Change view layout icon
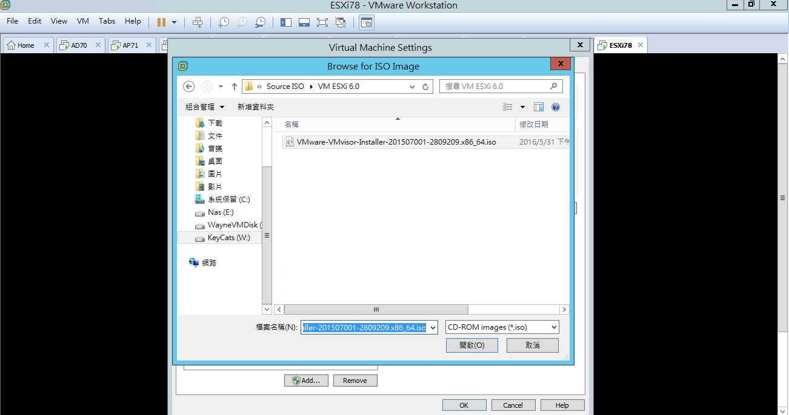The image size is (789, 415). pos(508,107)
